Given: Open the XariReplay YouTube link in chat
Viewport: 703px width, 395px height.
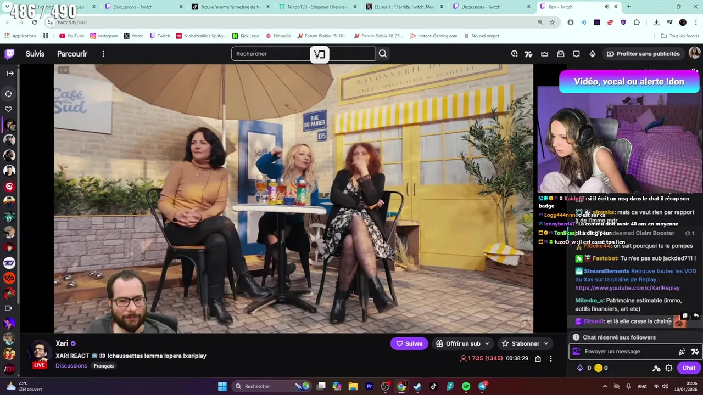Looking at the screenshot, I should pyautogui.click(x=627, y=288).
